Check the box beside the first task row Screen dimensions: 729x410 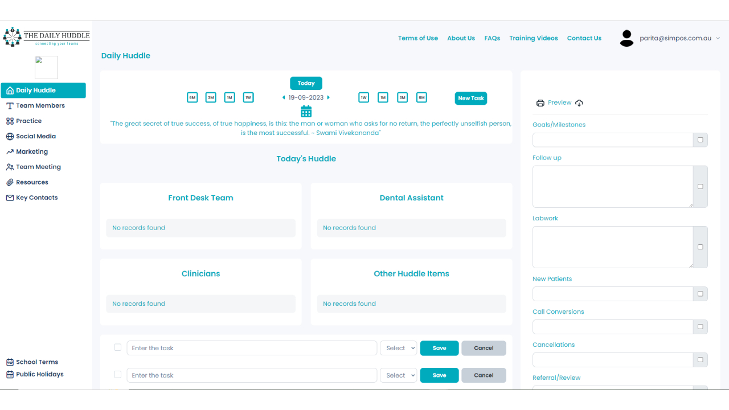pos(117,347)
